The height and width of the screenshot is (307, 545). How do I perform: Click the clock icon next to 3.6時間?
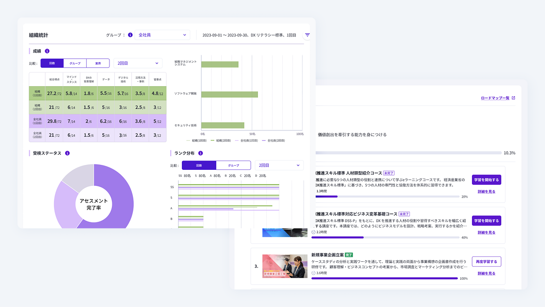tap(313, 273)
